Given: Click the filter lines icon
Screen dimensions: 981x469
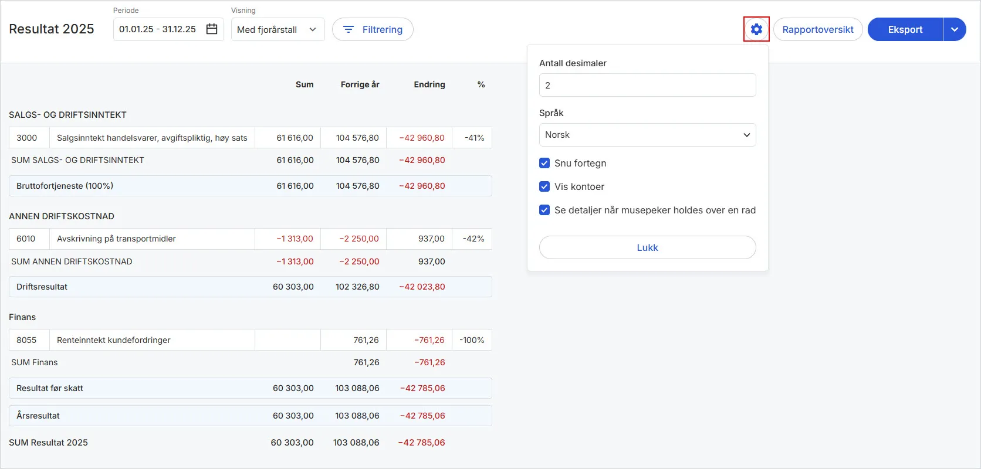Looking at the screenshot, I should pos(349,29).
